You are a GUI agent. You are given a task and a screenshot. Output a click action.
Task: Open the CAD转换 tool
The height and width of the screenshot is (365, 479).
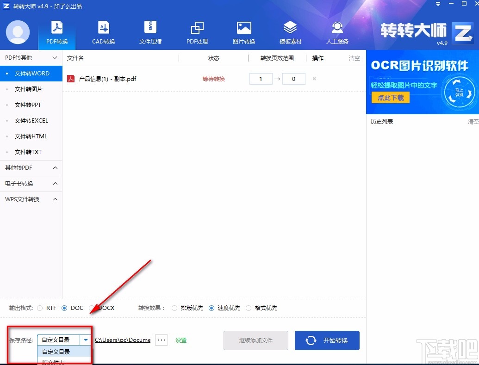(103, 31)
